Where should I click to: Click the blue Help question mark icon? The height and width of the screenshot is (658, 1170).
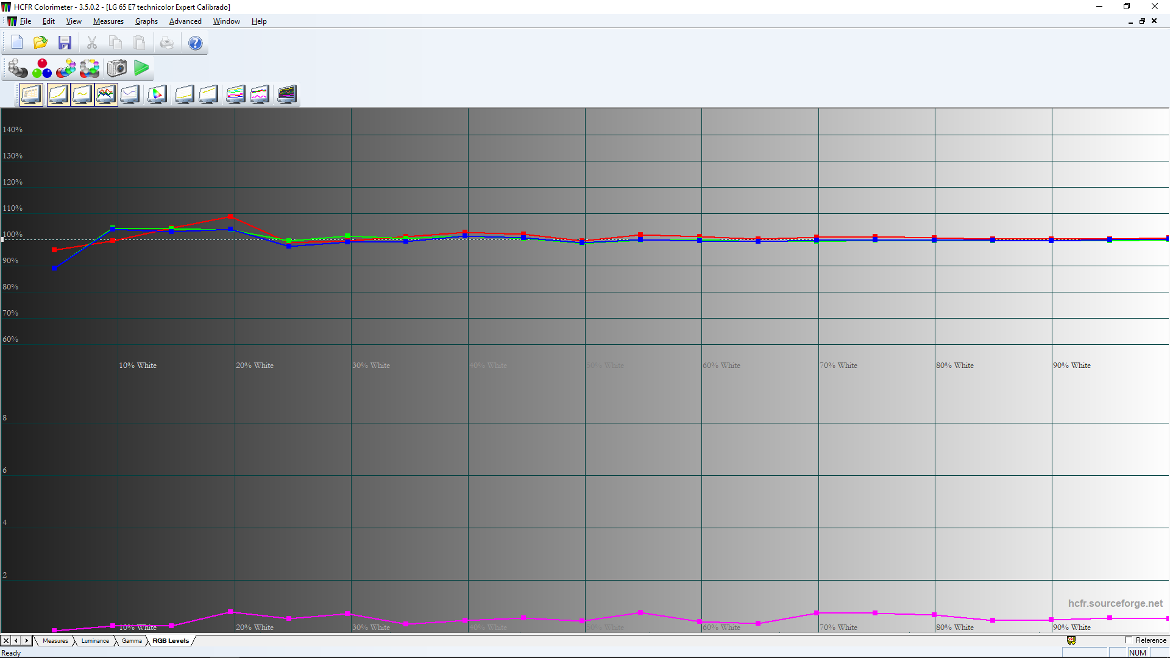195,43
